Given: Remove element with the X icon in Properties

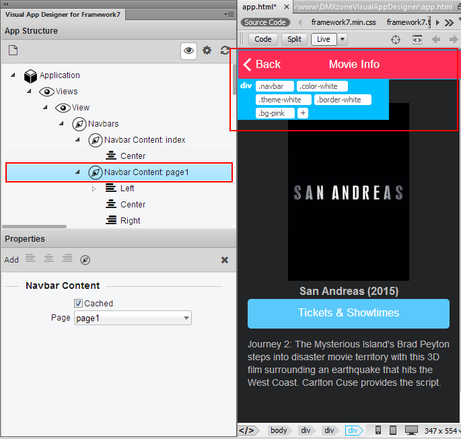Looking at the screenshot, I should click(225, 260).
